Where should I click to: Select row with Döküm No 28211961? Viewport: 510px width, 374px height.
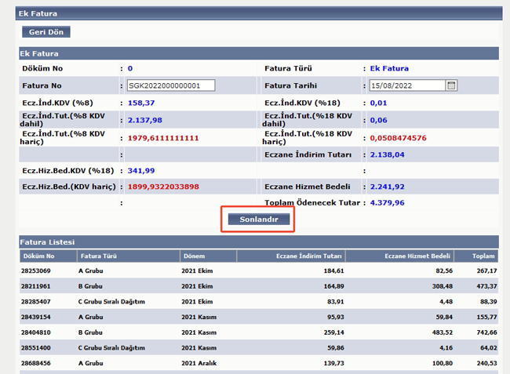[x=259, y=286]
